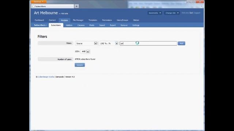Click the Sanscode footer text
The image size is (234, 131).
pos(60,77)
